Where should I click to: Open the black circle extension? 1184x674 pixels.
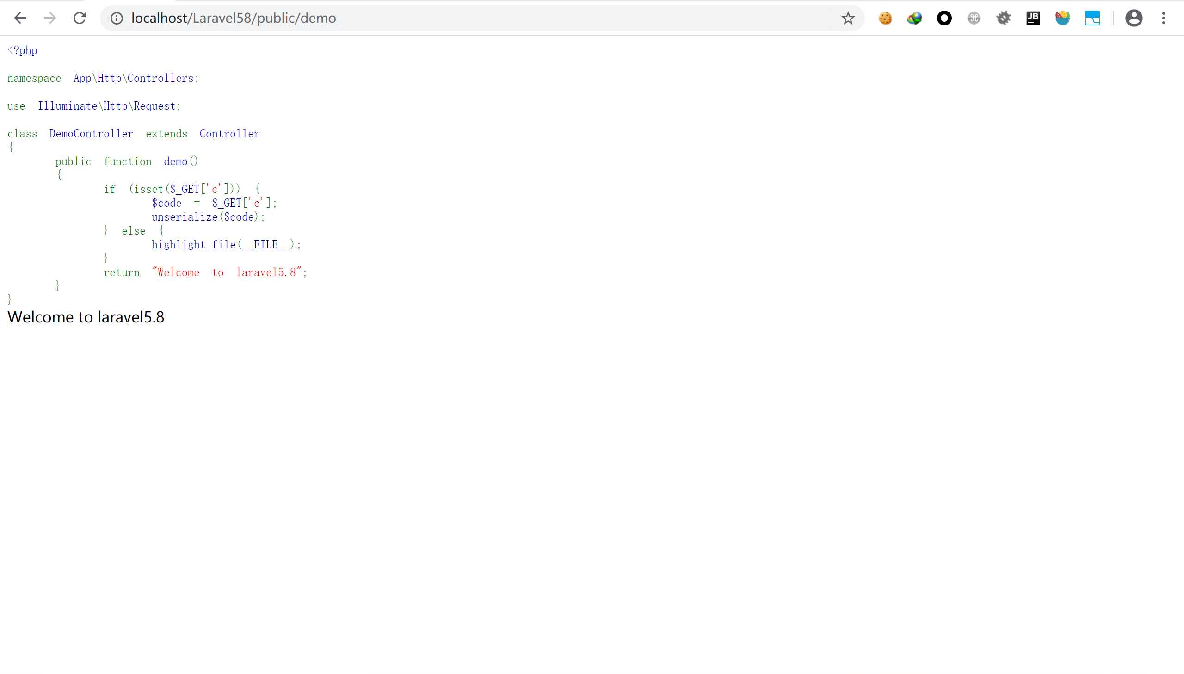944,18
